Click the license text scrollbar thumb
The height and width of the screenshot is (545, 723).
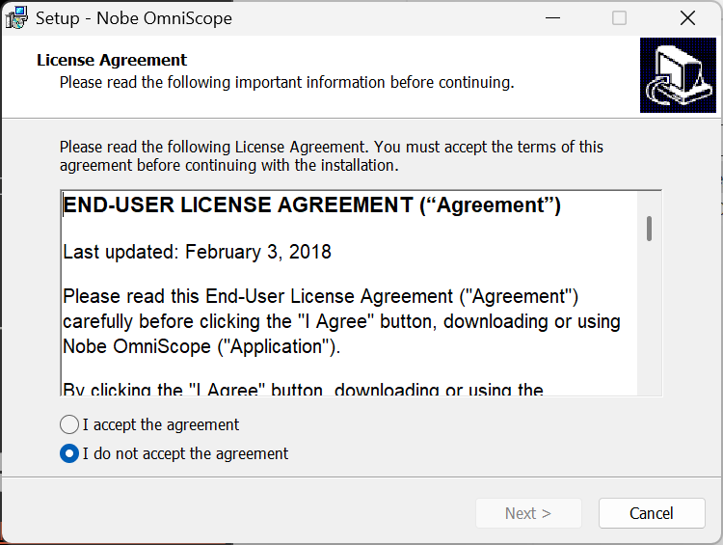[649, 229]
